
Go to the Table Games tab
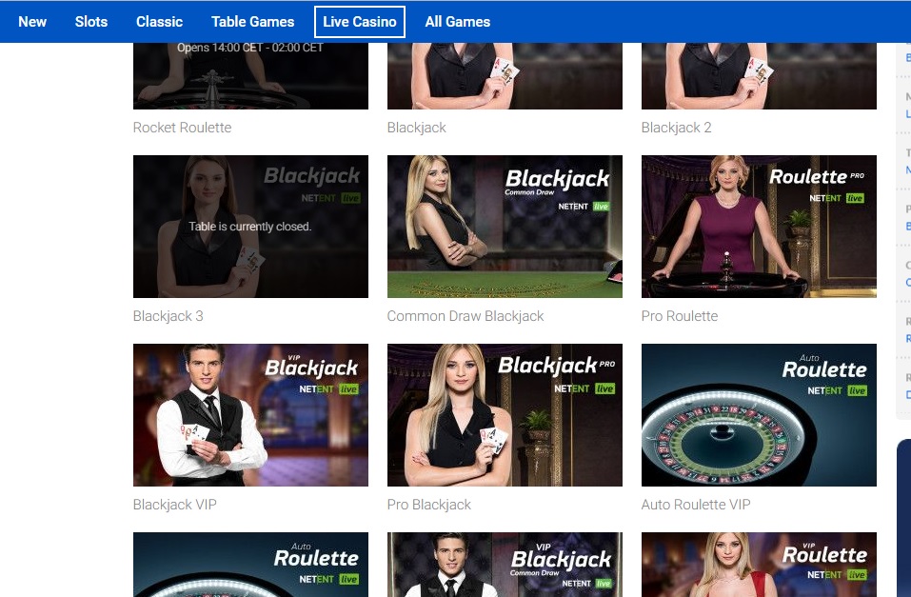(x=252, y=22)
